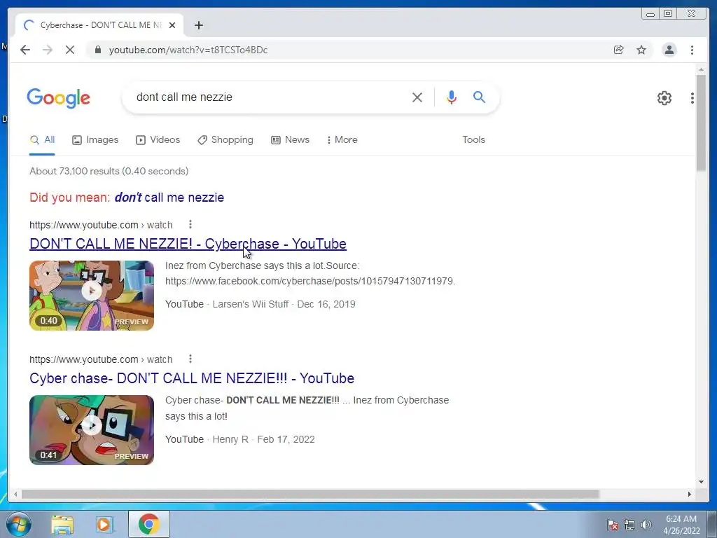Click the forward navigation arrow
Image resolution: width=717 pixels, height=538 pixels.
point(48,50)
